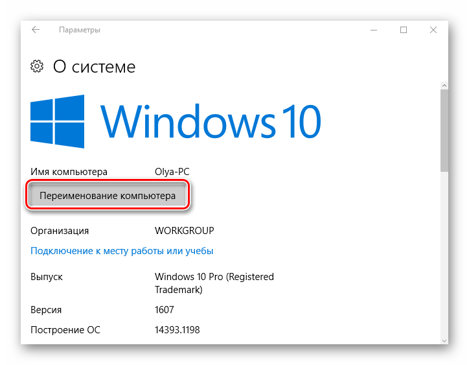This screenshot has height=365, width=469.
Task: Click scrollbar down arrow
Action: [444, 341]
